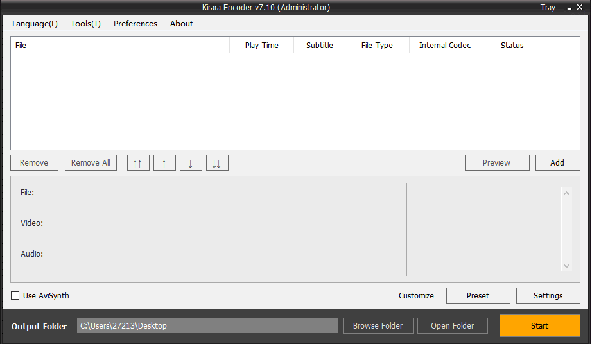Screen dimensions: 592x344
Task: Open encoding Settings
Action: (x=548, y=296)
